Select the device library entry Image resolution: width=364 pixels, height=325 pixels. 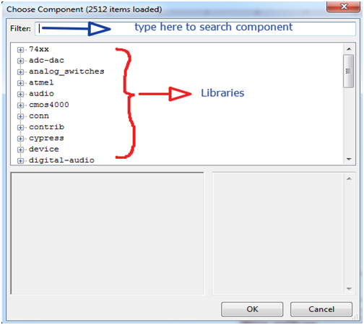coord(44,149)
